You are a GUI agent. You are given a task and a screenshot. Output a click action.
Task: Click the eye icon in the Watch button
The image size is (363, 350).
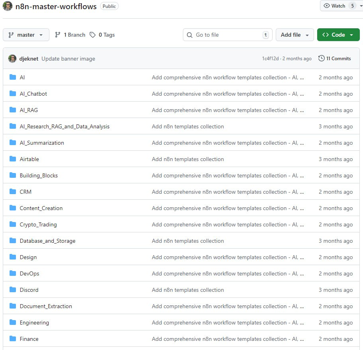click(x=327, y=6)
